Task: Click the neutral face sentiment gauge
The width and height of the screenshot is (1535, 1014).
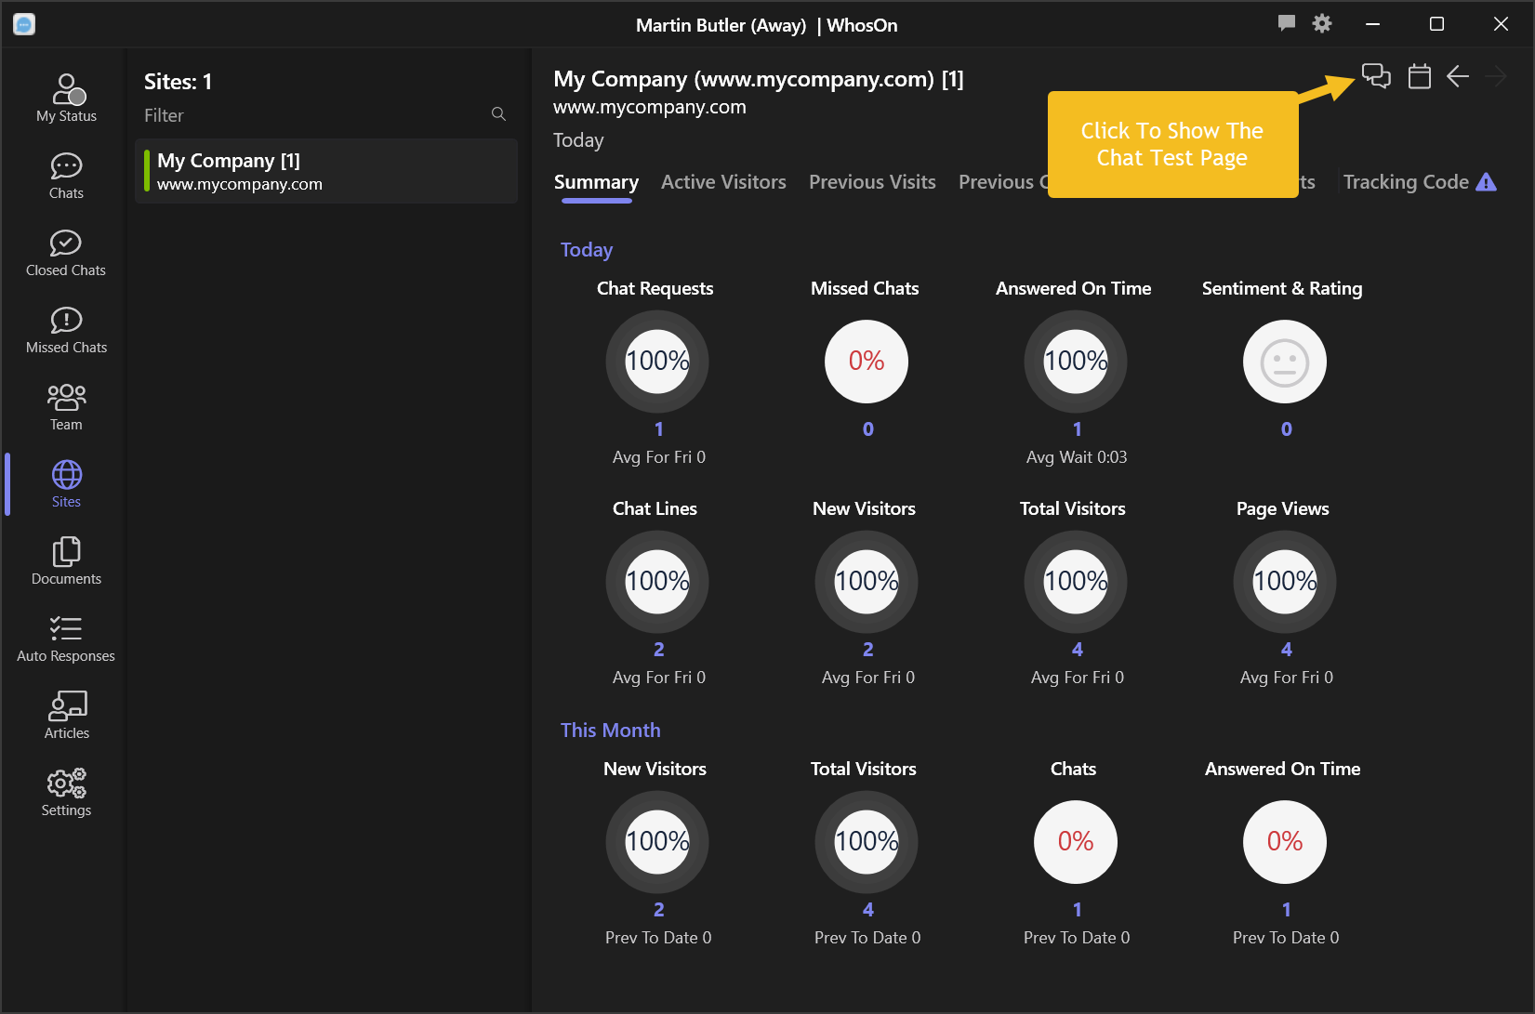Action: pos(1285,362)
